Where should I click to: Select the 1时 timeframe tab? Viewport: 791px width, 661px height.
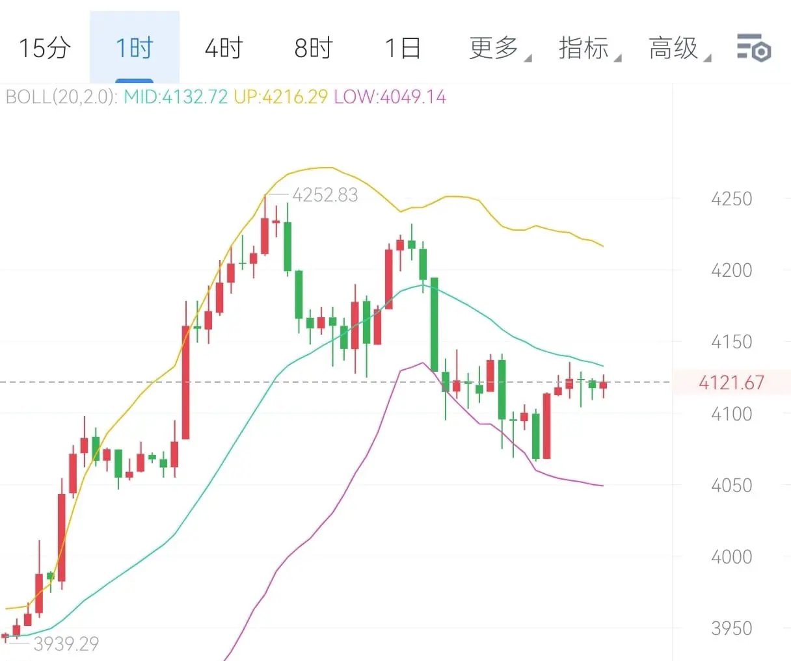[134, 48]
